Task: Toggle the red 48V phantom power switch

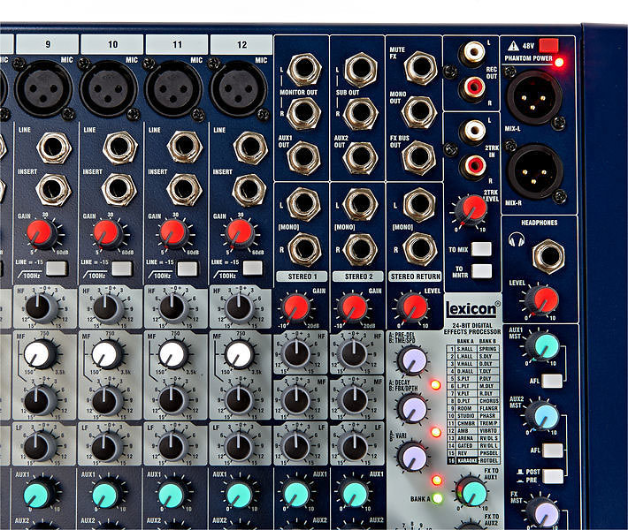Action: point(548,45)
